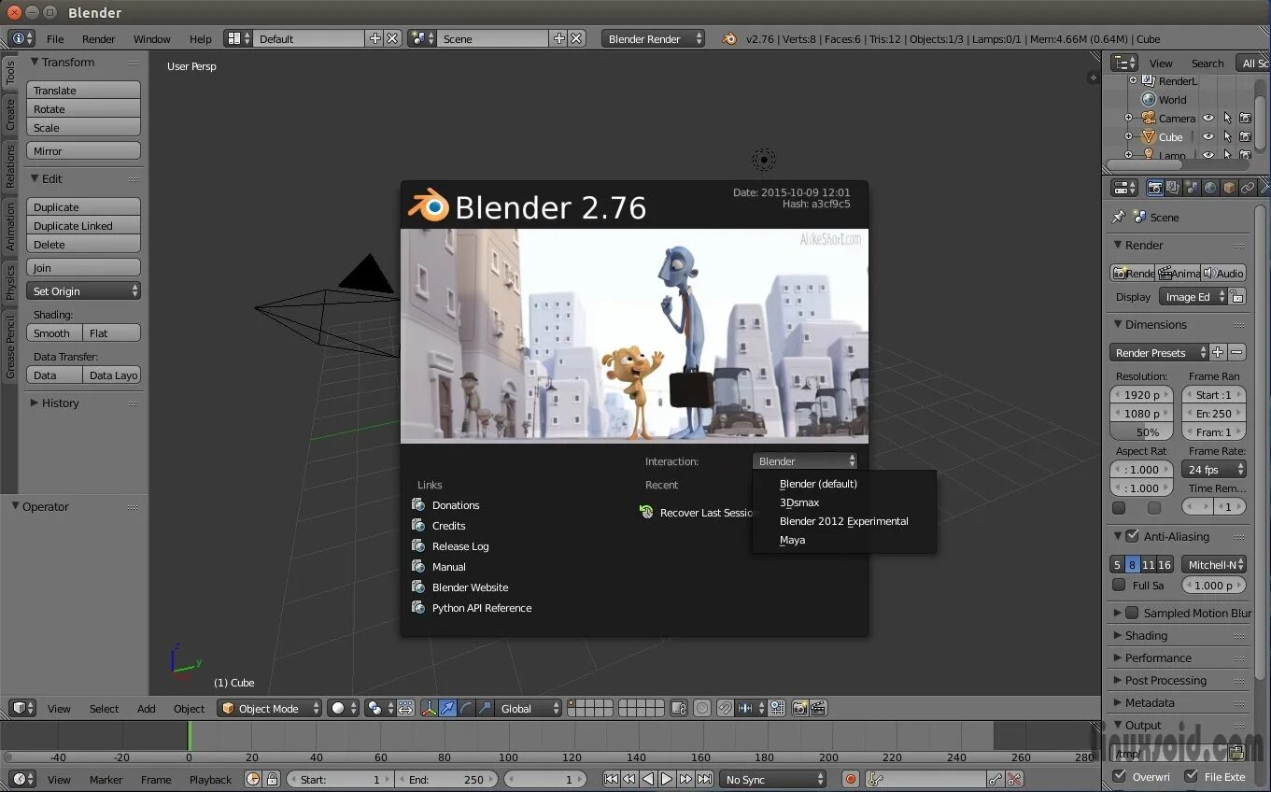
Task: Open the Set Origin dropdown
Action: 84,290
